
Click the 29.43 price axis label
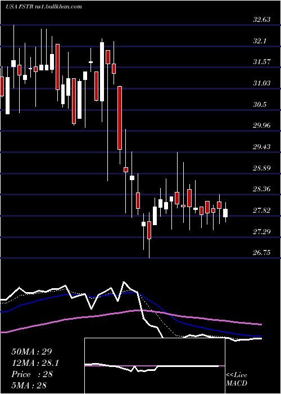262,146
